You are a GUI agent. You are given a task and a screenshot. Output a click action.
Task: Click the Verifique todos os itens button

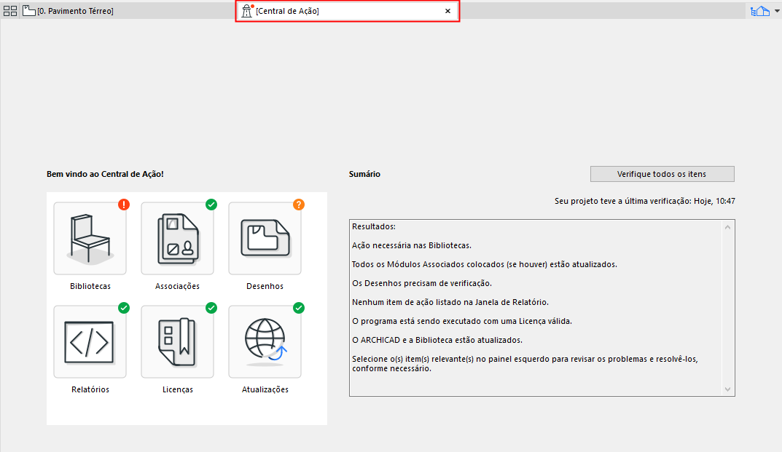coord(662,174)
